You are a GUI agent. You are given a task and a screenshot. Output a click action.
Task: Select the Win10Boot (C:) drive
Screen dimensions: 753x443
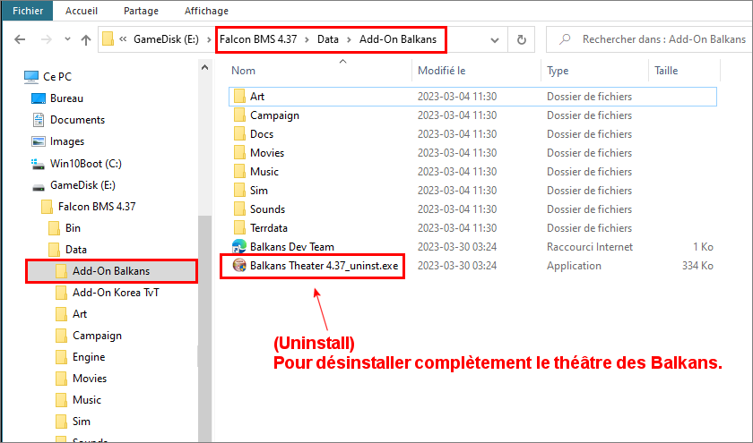85,164
